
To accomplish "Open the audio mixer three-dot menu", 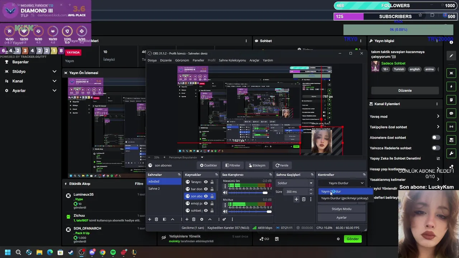I will [232, 219].
